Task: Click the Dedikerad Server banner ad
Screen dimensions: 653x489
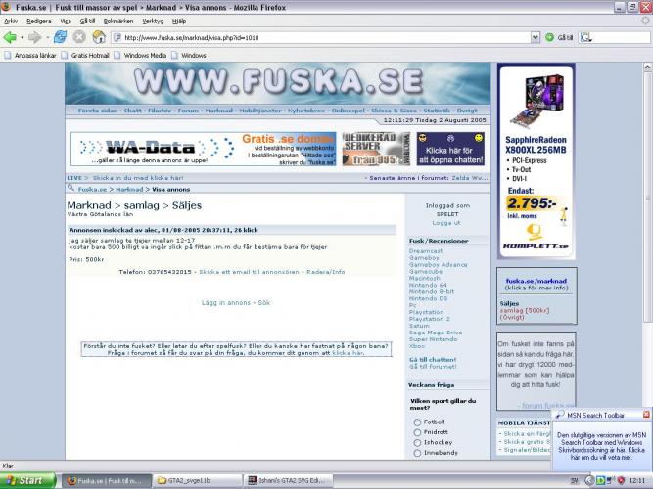Action: 376,149
